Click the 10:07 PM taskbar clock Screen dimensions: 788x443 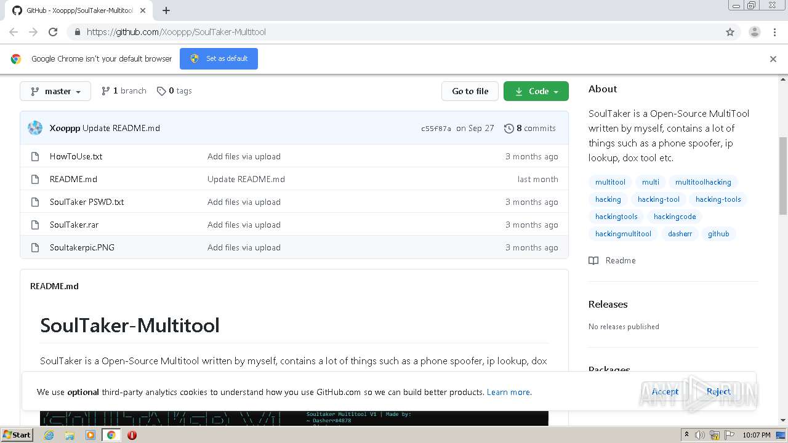[756, 435]
